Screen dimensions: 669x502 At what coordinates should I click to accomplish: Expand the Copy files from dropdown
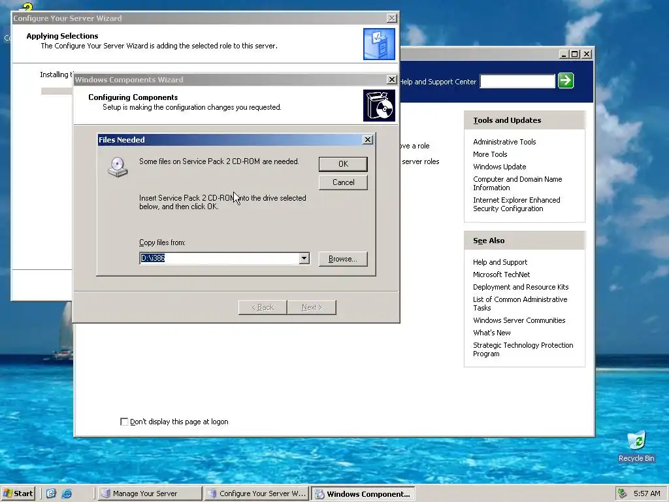coord(304,258)
